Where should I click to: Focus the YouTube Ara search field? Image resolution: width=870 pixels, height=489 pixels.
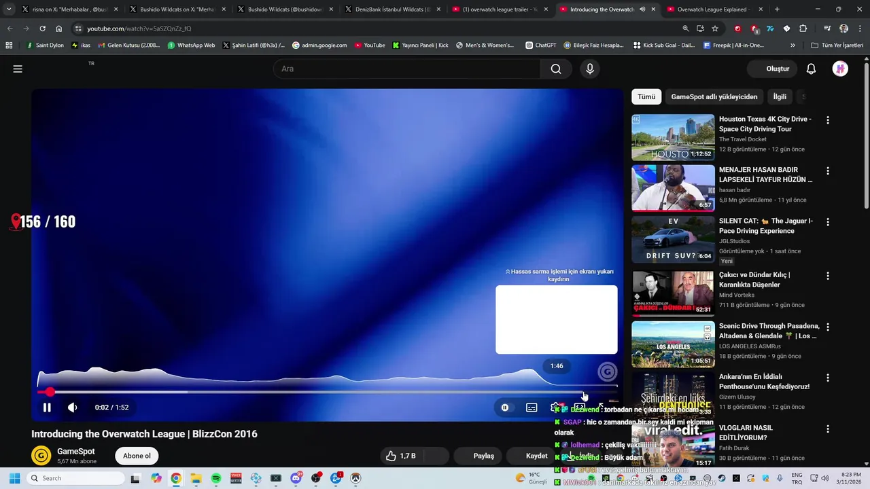408,69
